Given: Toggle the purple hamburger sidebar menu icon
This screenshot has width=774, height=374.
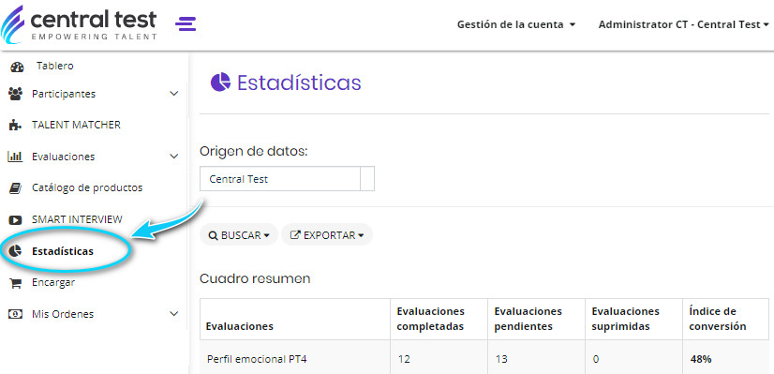Looking at the screenshot, I should 186,23.
